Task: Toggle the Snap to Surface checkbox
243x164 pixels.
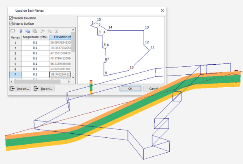Action: (11, 23)
